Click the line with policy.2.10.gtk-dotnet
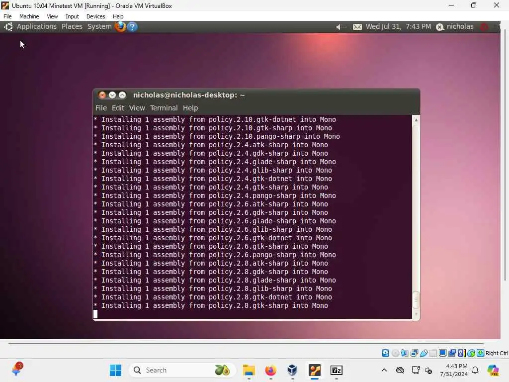The image size is (509, 382). pyautogui.click(x=215, y=119)
